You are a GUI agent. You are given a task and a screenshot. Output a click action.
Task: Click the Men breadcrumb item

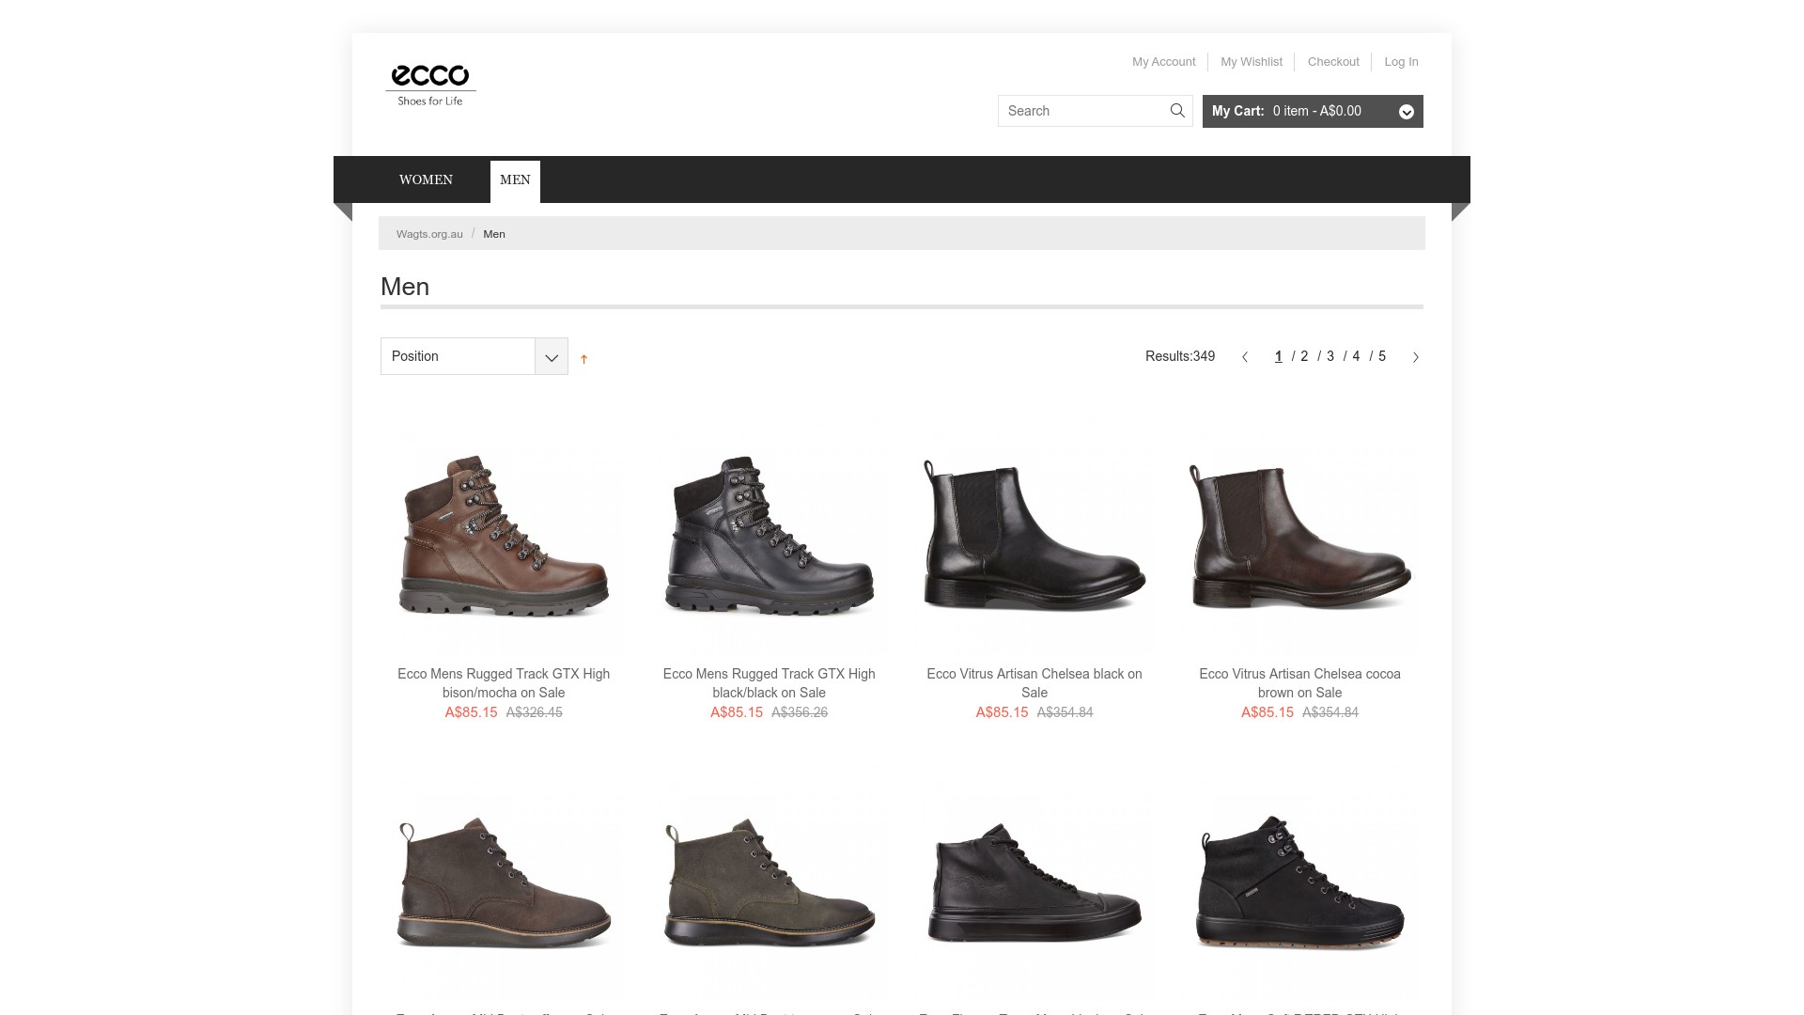pyautogui.click(x=494, y=234)
